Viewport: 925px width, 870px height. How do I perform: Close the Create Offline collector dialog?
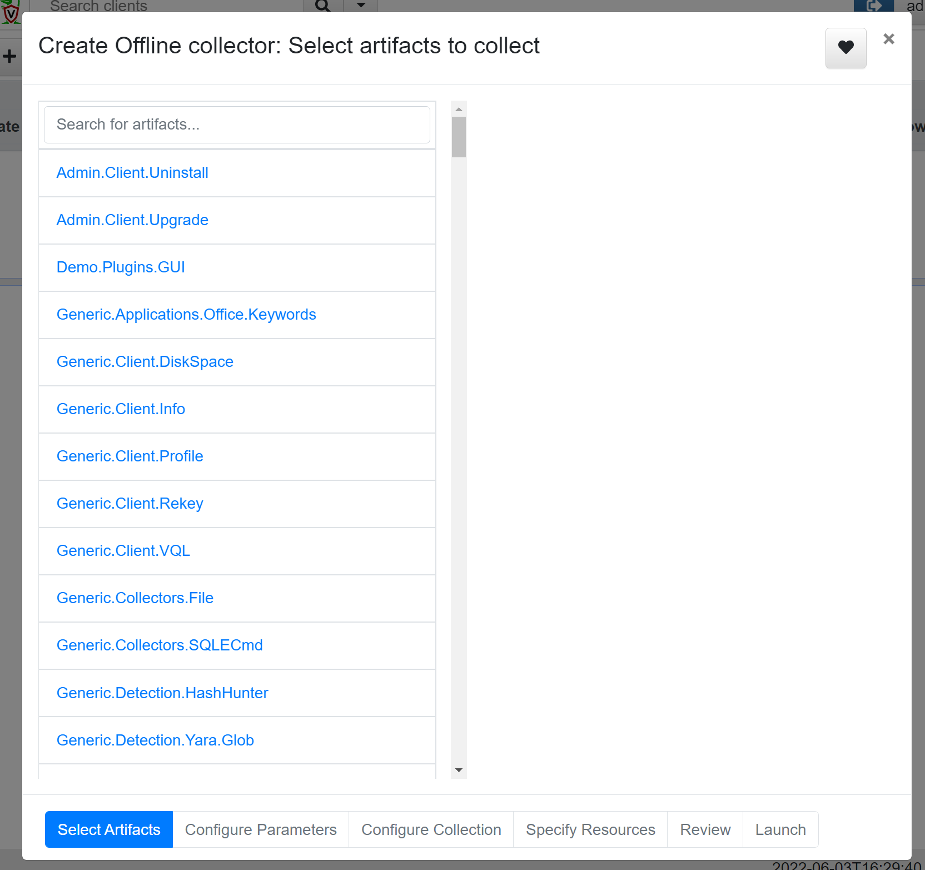click(x=888, y=39)
